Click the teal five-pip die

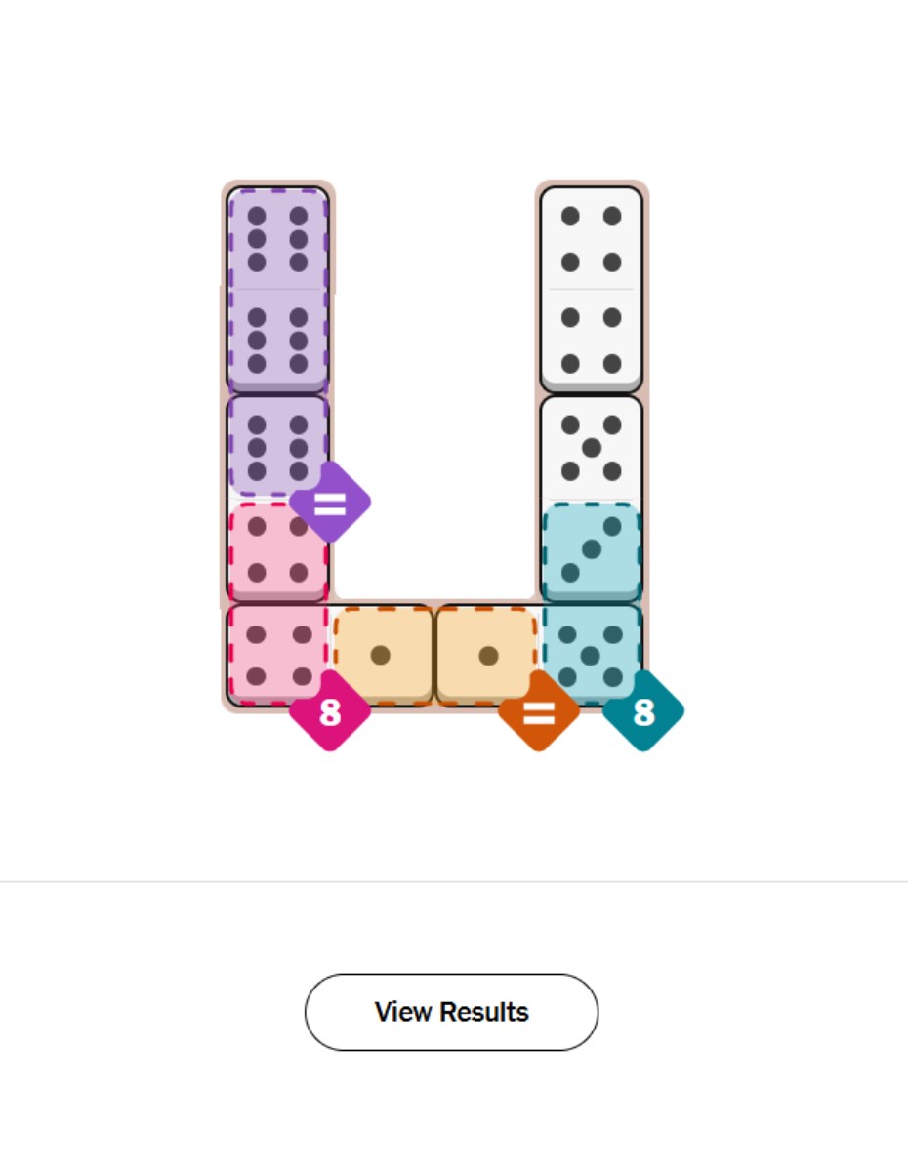pyautogui.click(x=591, y=652)
